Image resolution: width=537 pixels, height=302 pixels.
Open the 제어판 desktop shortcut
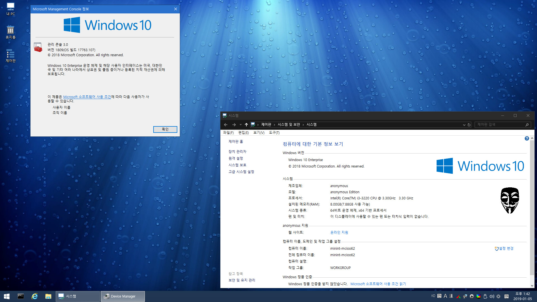[x=11, y=56]
